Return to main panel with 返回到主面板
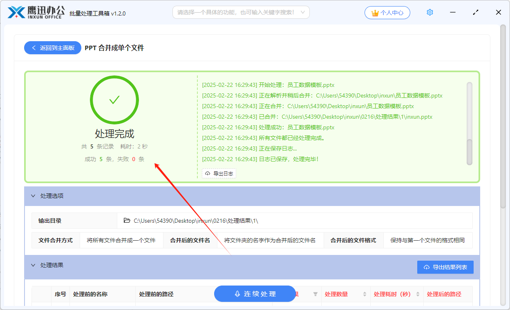This screenshot has width=510, height=310. (53, 48)
